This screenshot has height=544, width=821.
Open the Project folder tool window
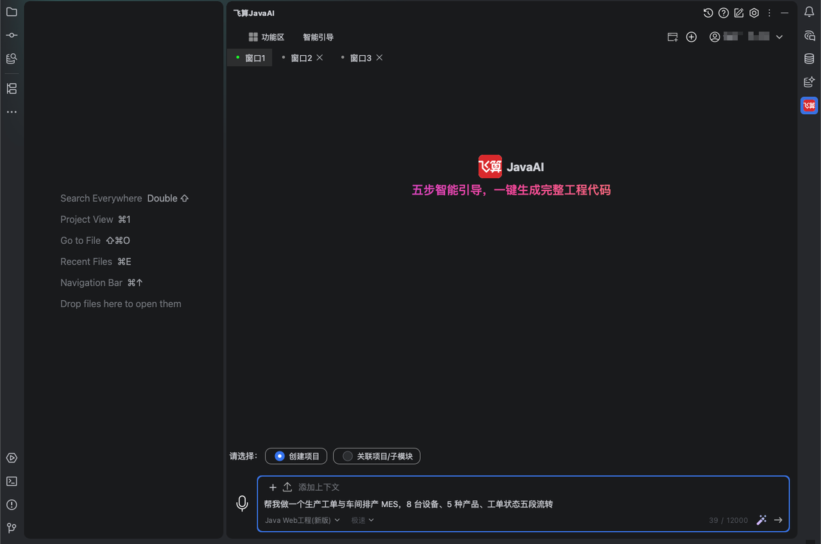click(x=12, y=12)
